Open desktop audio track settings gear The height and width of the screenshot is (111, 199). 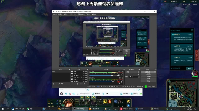[x=122, y=76]
